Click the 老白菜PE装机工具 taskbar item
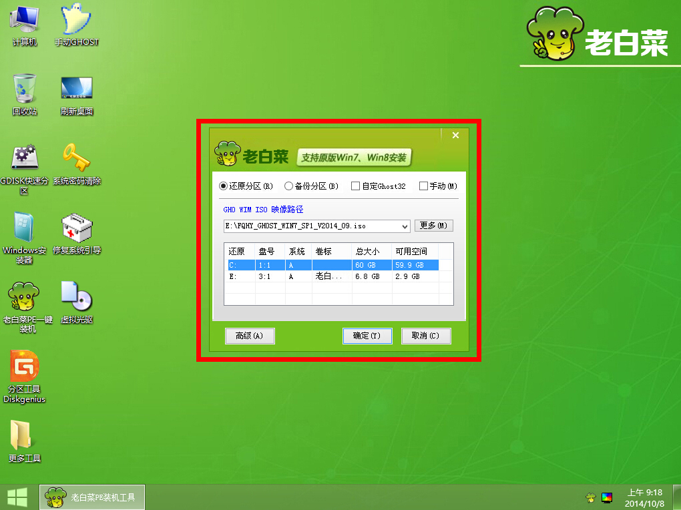Viewport: 681px width, 510px height. click(92, 497)
